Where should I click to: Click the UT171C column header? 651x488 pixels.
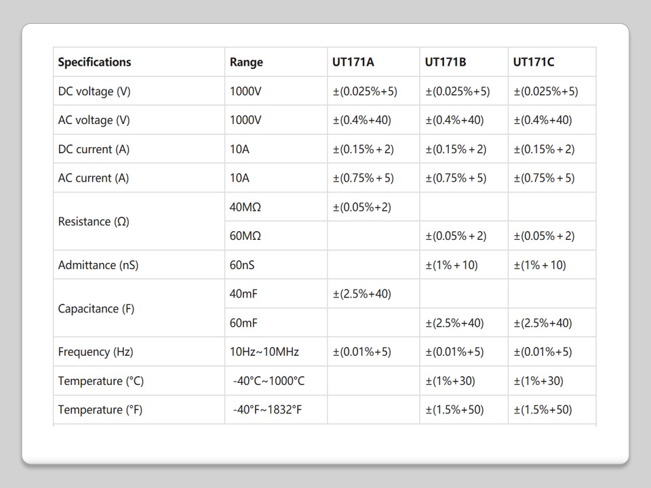click(534, 62)
